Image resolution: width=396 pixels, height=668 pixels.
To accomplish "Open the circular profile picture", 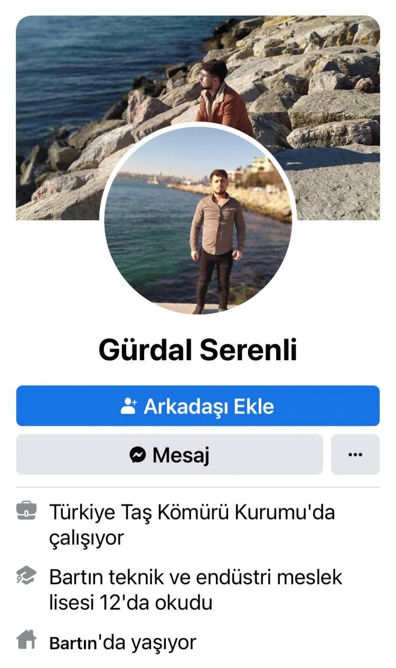I will pyautogui.click(x=198, y=220).
